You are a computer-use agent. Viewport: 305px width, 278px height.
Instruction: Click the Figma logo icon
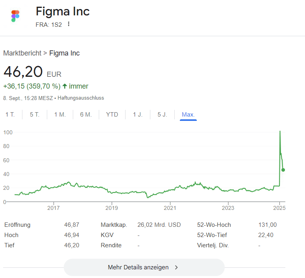click(15, 16)
